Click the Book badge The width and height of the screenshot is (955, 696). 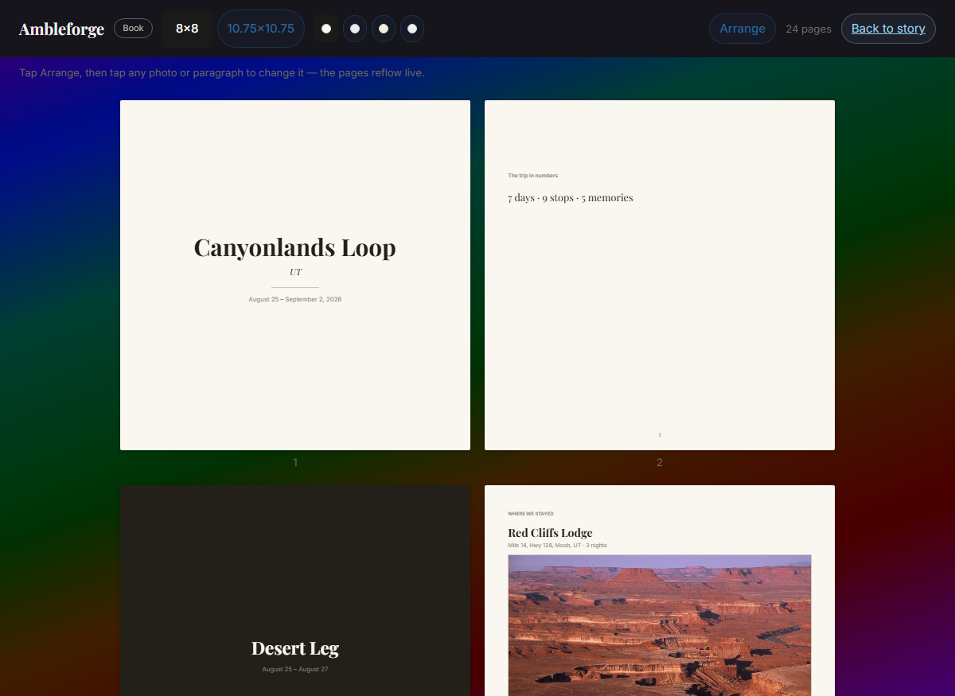tap(133, 28)
